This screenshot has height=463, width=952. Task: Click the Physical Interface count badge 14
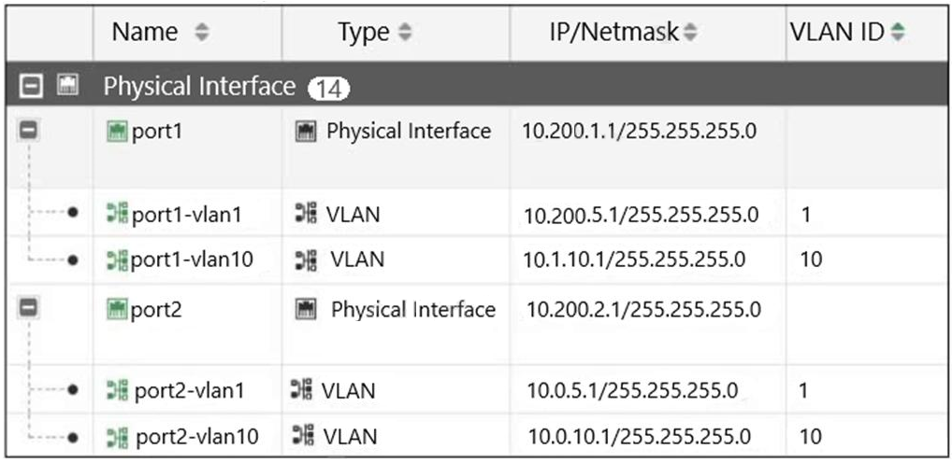[328, 89]
